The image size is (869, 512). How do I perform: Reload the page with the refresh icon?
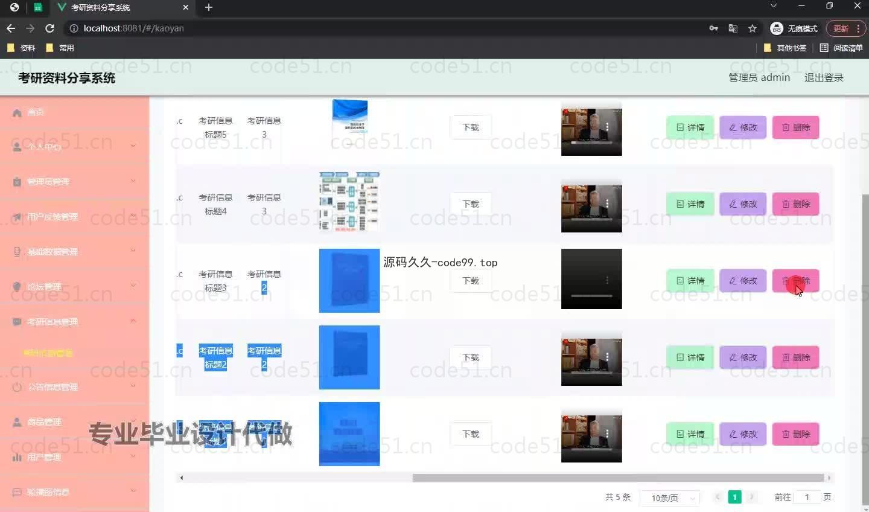click(50, 28)
